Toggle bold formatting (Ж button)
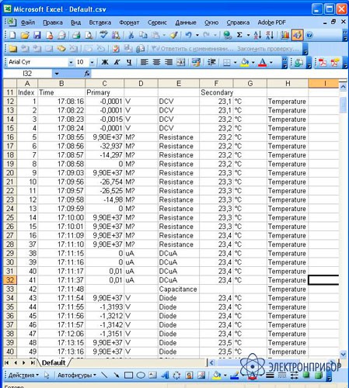Image resolution: width=349 pixels, height=388 pixels. pyautogui.click(x=105, y=62)
